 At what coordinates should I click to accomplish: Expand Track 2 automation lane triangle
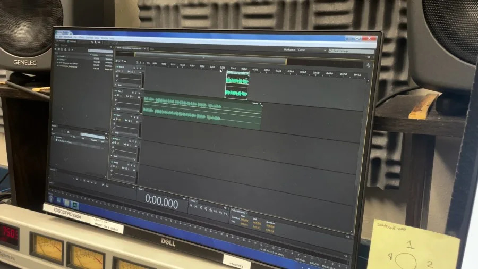(114, 108)
